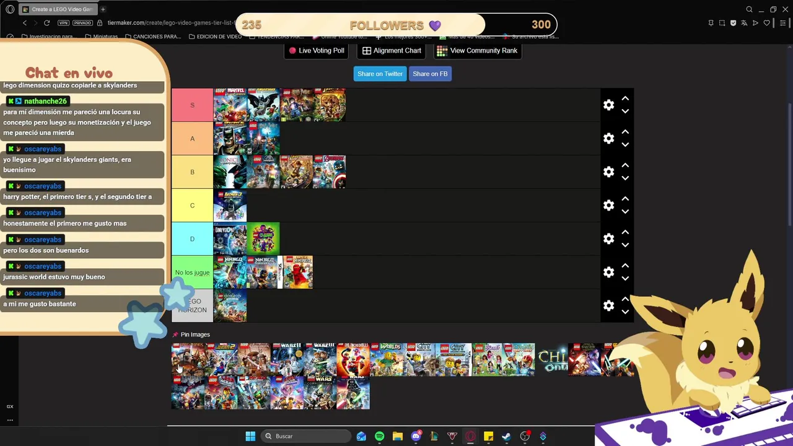This screenshot has height=446, width=793.
Task: Open a new browser tab
Action: click(x=103, y=9)
